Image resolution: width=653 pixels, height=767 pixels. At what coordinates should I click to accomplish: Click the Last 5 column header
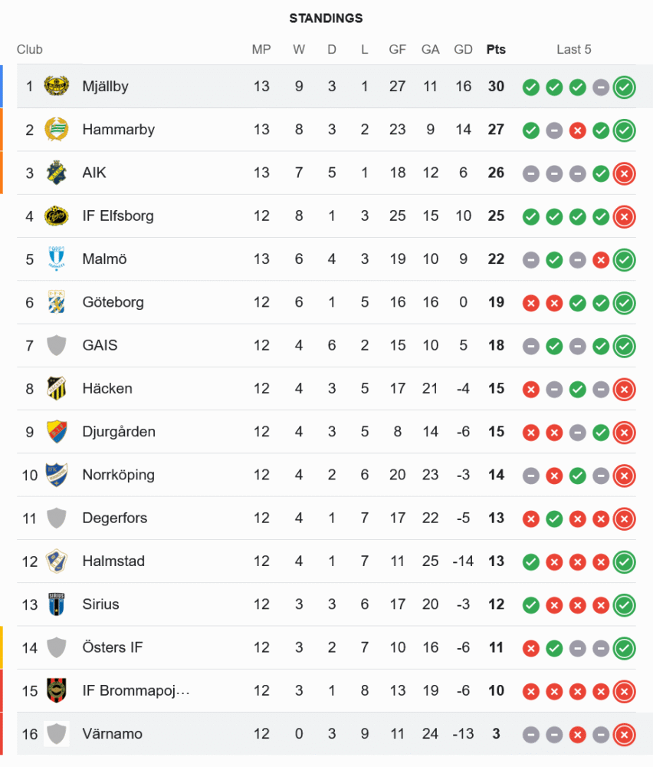(574, 50)
